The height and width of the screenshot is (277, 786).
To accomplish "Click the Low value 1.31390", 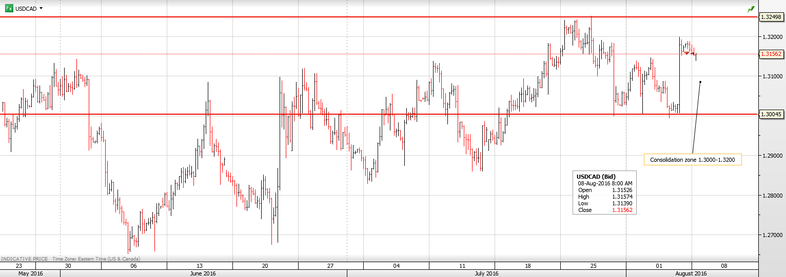I will (x=622, y=203).
